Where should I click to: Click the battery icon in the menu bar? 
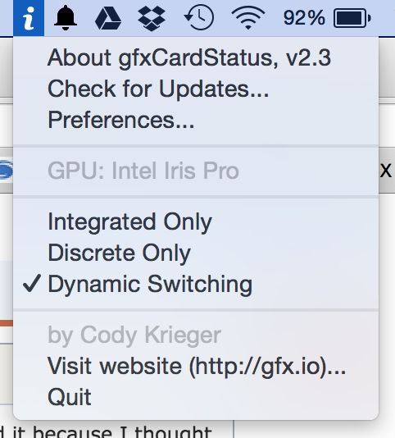pyautogui.click(x=352, y=18)
